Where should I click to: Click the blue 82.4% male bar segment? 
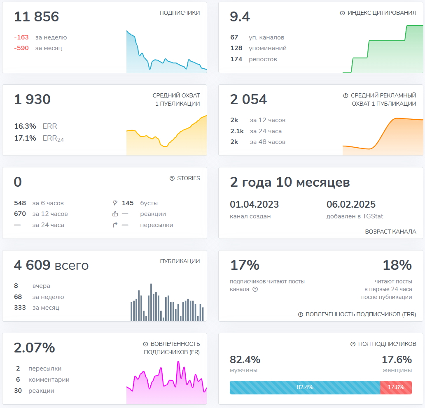coord(305,387)
